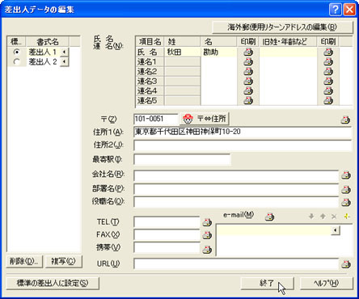Delete e-mail entry with X icon
This screenshot has width=359, height=299.
pyautogui.click(x=334, y=217)
